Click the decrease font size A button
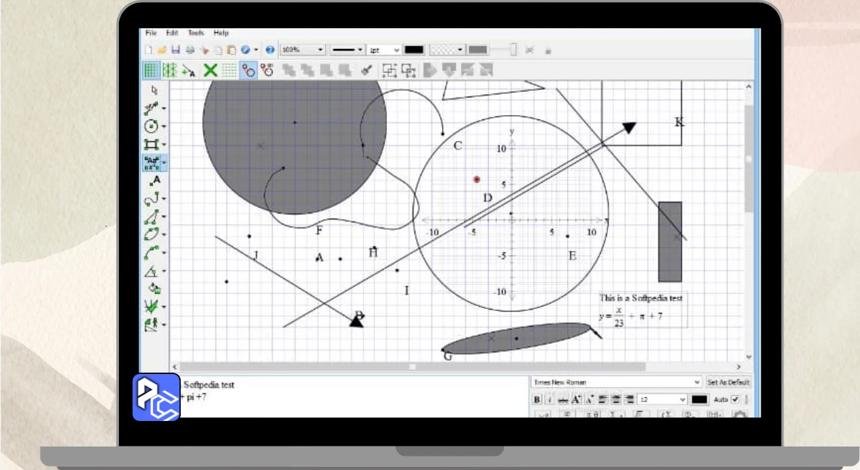Screen dimensions: 860x470 click(x=589, y=399)
